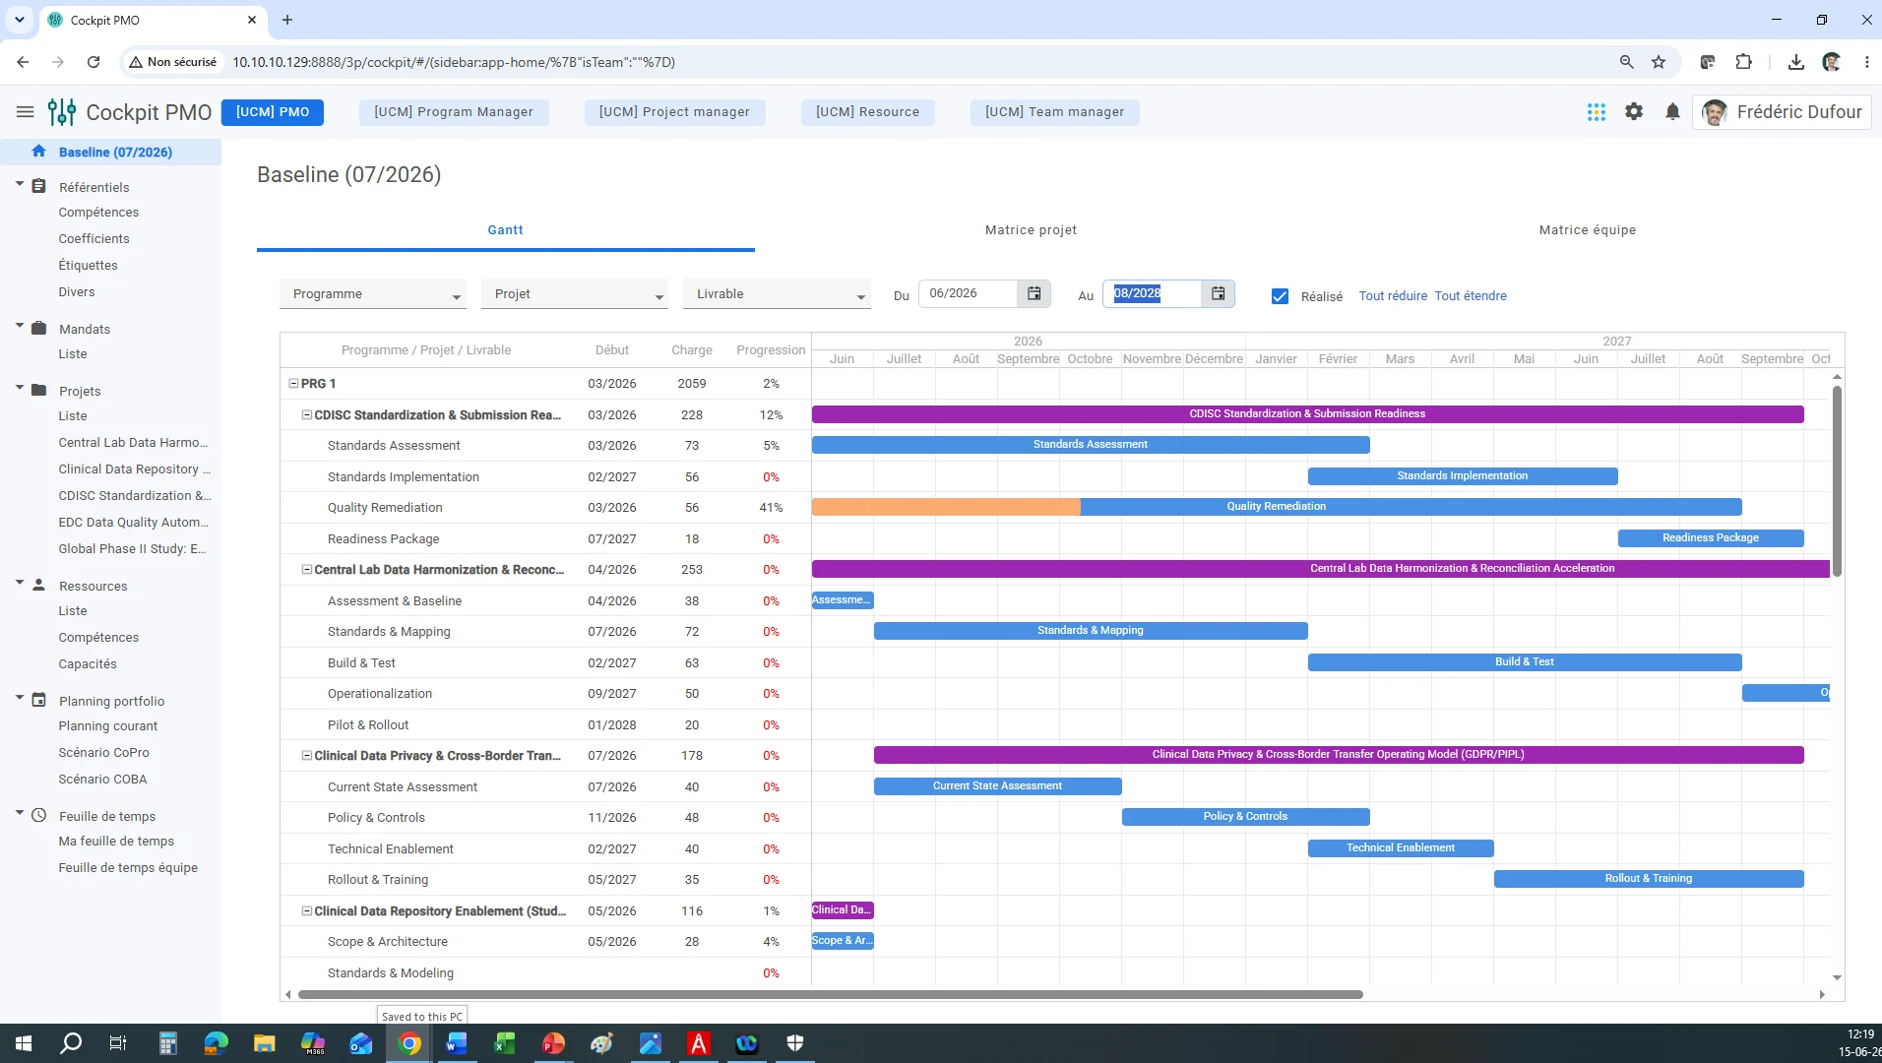The width and height of the screenshot is (1882, 1063).
Task: Open Scénario CoPro in sidebar
Action: (x=103, y=752)
